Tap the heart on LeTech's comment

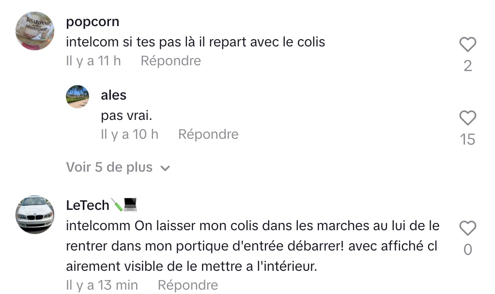pyautogui.click(x=467, y=228)
